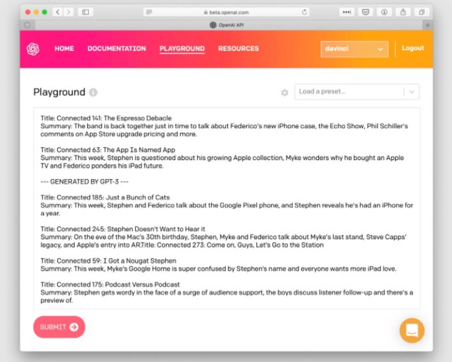Go back with Safari's back arrow

click(x=57, y=12)
